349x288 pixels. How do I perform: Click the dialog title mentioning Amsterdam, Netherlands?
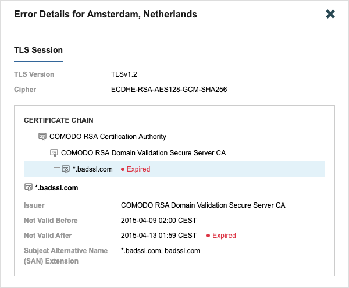pos(105,14)
